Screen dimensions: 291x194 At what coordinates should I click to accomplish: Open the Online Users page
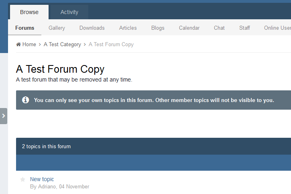click(x=277, y=28)
